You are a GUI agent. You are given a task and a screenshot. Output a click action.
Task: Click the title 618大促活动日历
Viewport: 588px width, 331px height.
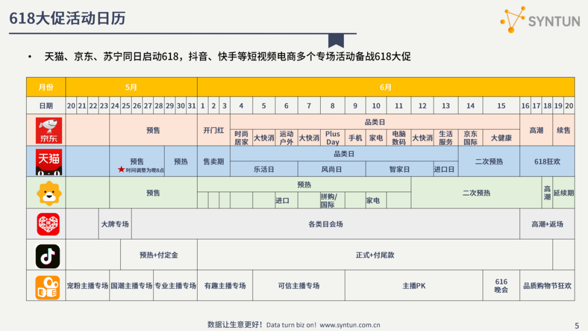tap(68, 18)
